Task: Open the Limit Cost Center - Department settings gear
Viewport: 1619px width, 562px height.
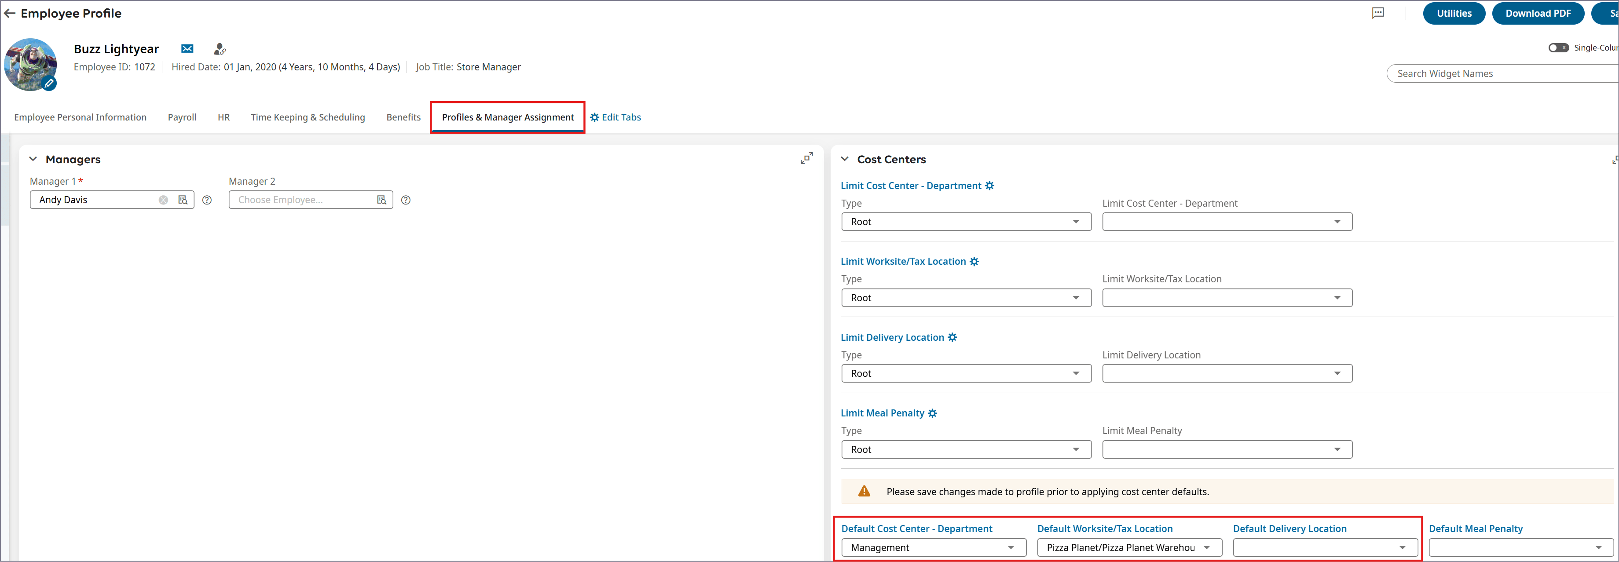Action: (x=990, y=186)
